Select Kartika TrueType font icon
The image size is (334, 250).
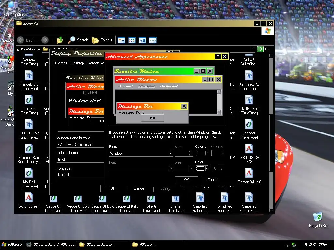pos(29,105)
